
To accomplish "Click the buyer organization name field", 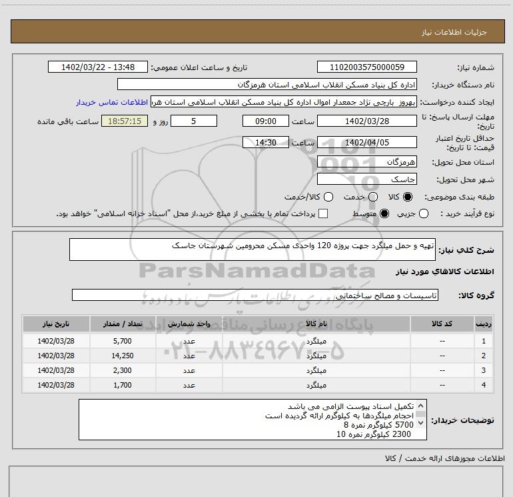I will 267,84.
